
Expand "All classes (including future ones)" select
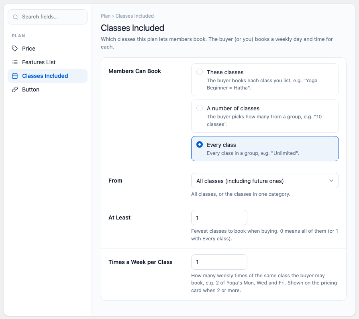[x=265, y=181]
